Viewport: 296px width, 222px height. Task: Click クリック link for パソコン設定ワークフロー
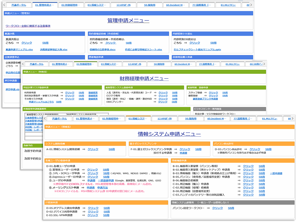pyautogui.click(x=218, y=208)
